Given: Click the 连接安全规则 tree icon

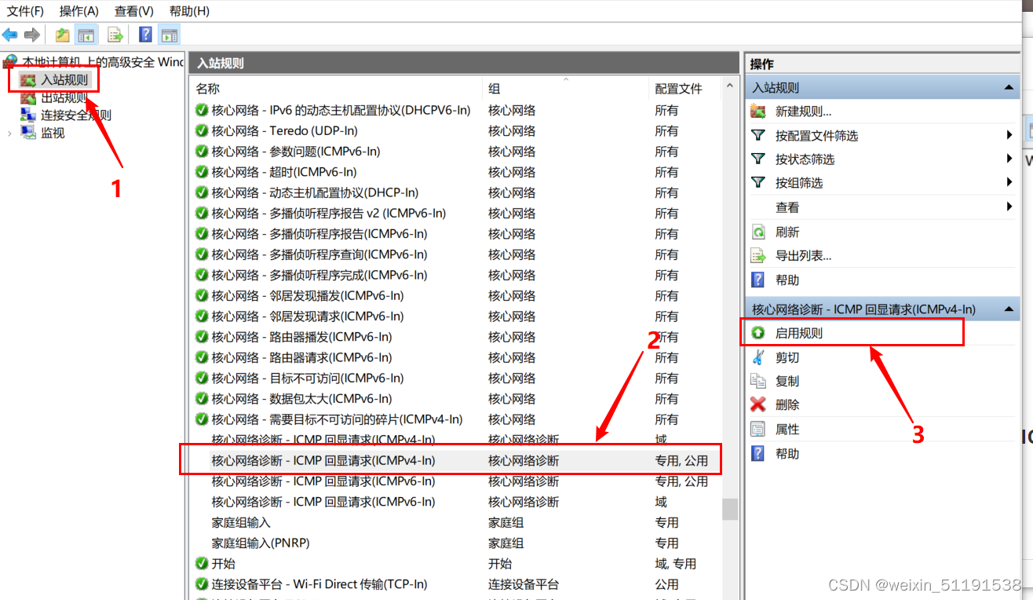Looking at the screenshot, I should (x=29, y=115).
